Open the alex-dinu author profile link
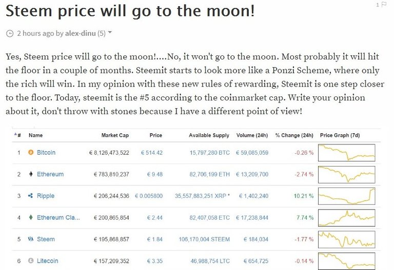394x270 pixels. click(x=81, y=33)
